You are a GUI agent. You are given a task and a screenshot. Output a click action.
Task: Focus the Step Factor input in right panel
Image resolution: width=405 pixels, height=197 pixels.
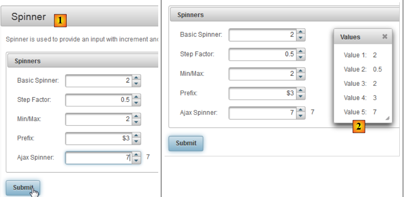[x=262, y=54]
